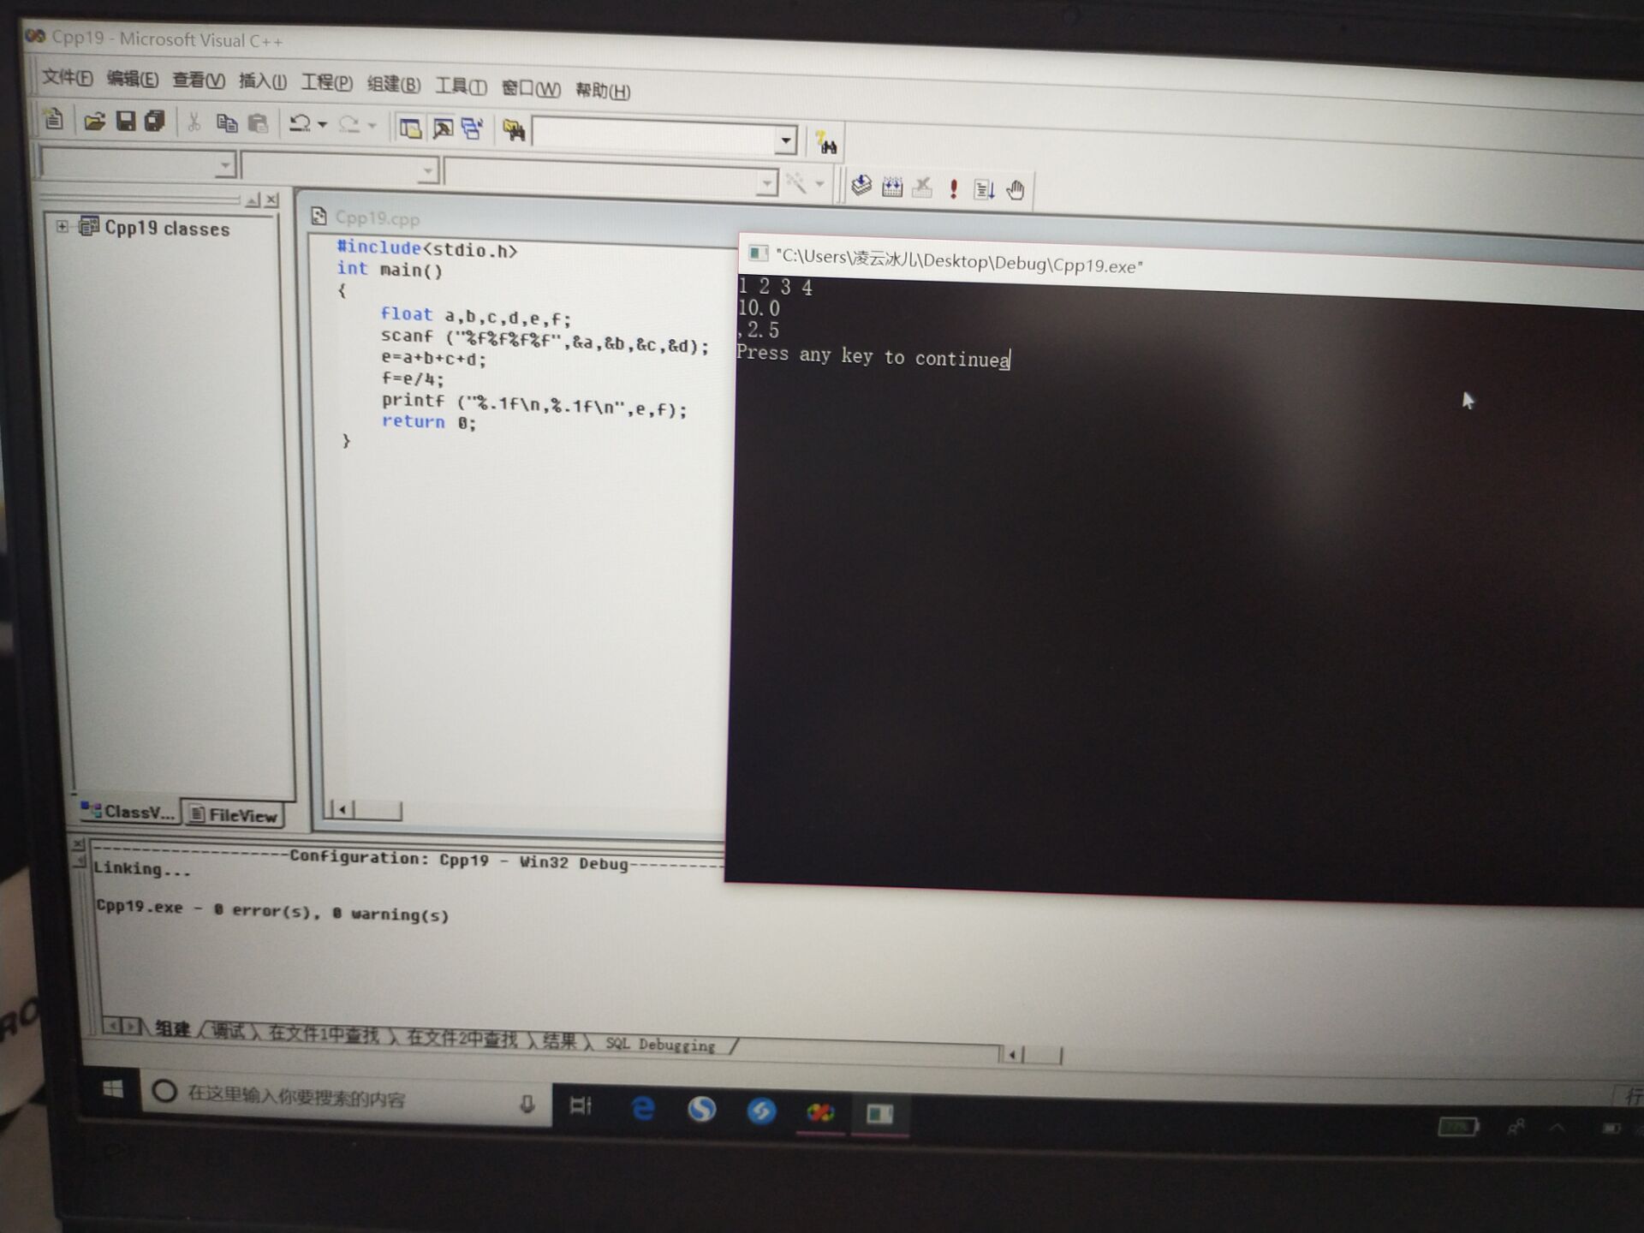Select the 调试 output tab
Screen dimensions: 1644x1233
click(x=229, y=1030)
